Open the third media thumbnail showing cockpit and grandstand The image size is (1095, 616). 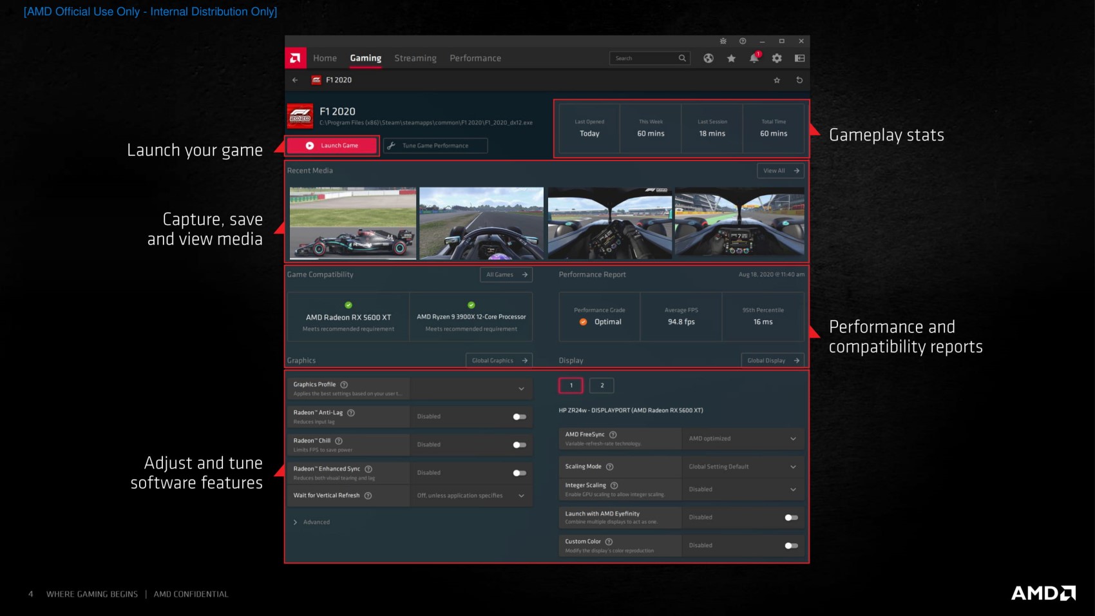pyautogui.click(x=609, y=224)
